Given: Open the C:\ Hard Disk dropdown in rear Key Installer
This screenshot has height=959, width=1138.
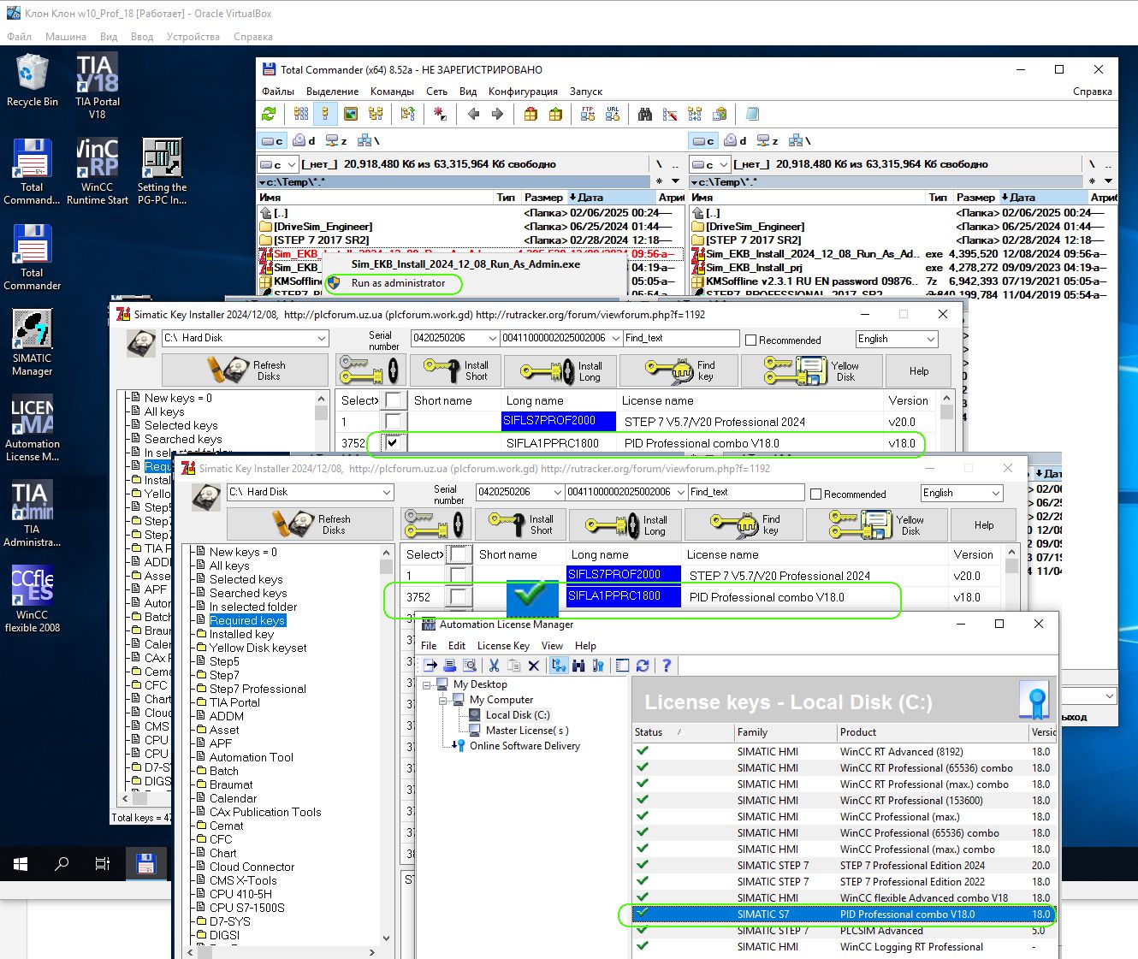Looking at the screenshot, I should point(322,338).
